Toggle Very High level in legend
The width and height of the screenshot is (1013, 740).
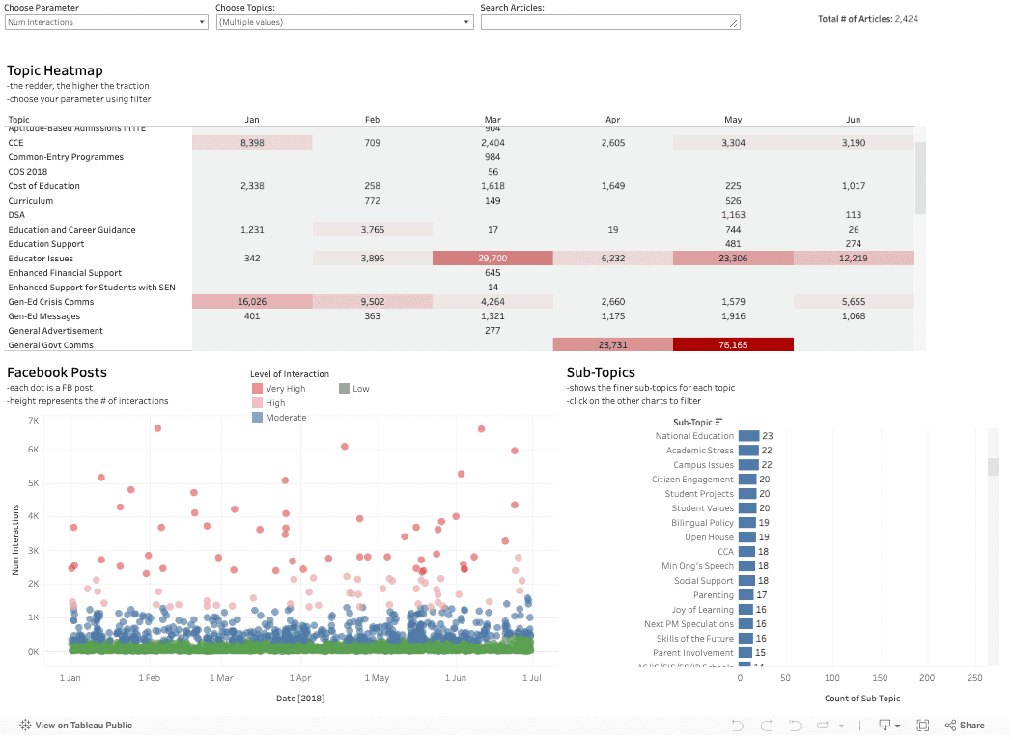coord(280,389)
